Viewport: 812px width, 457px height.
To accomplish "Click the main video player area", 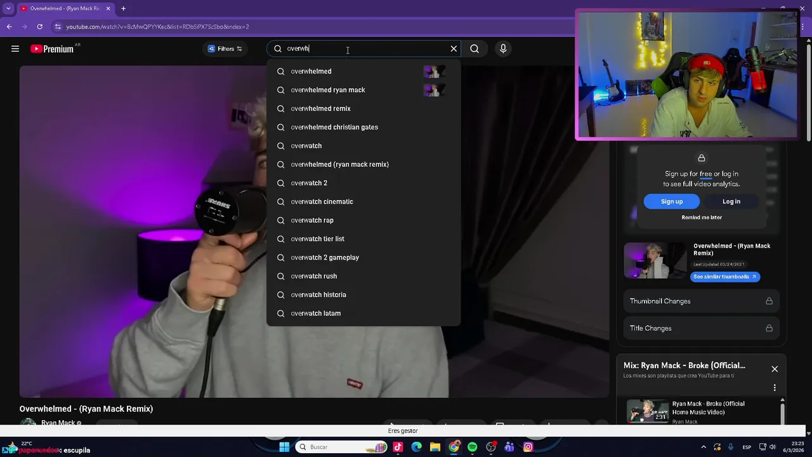I will tap(314, 232).
